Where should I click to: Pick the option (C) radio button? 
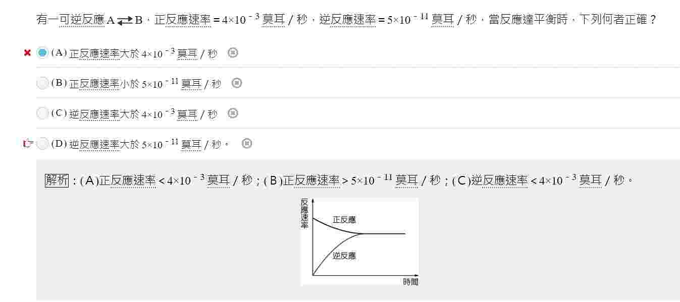(43, 113)
